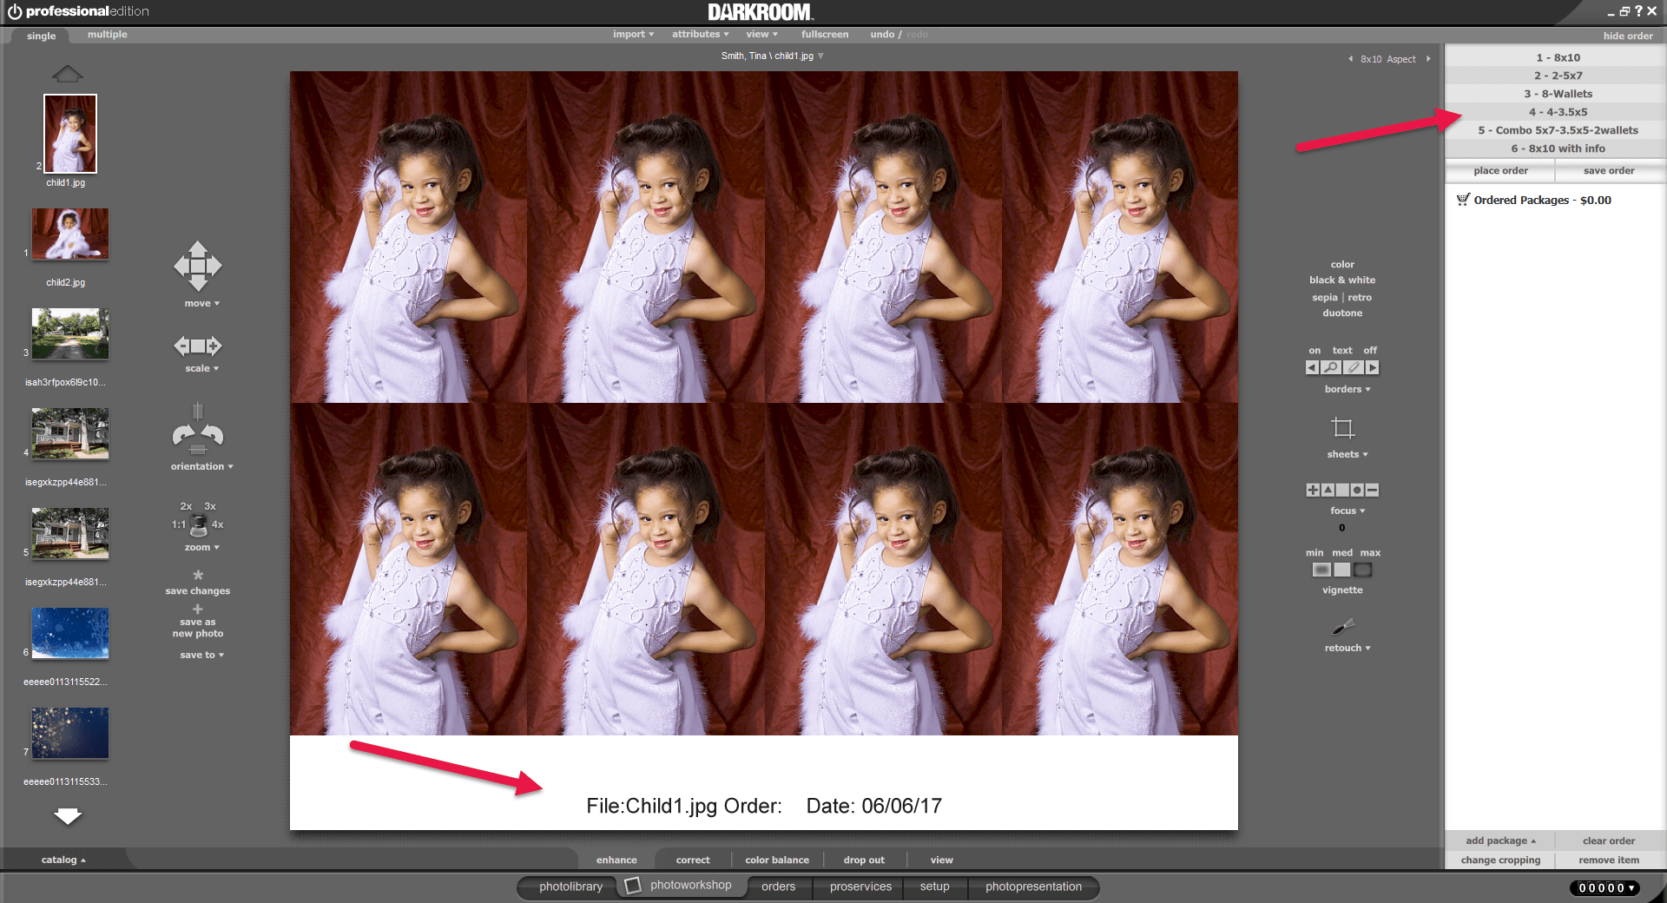Turn text overlay on
This screenshot has height=903, width=1667.
[x=1314, y=350]
